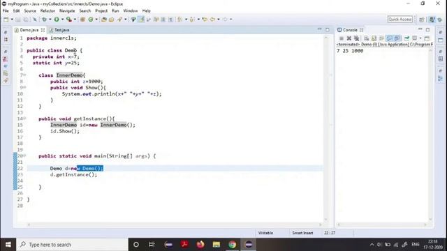
Task: Maximize the editor area button
Action: pyautogui.click(x=328, y=29)
